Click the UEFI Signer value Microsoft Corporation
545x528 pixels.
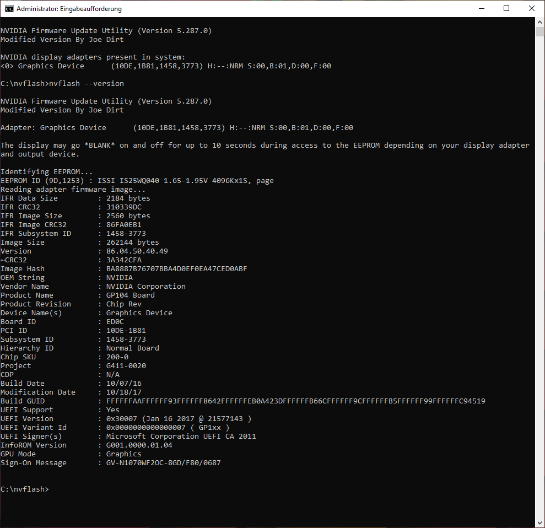pos(181,437)
